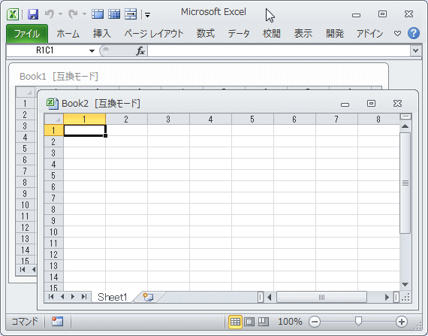Open the undo history dropdown arrow

pyautogui.click(x=61, y=14)
